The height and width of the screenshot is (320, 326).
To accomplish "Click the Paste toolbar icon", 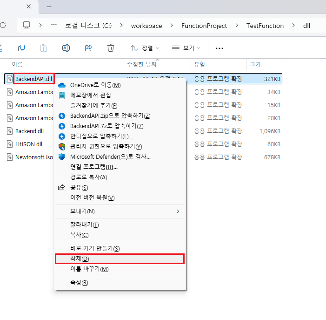I will coord(44,48).
